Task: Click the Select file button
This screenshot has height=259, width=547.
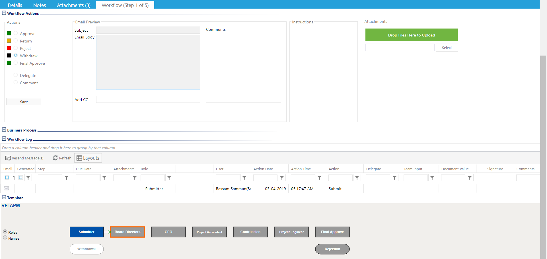Action: [447, 48]
